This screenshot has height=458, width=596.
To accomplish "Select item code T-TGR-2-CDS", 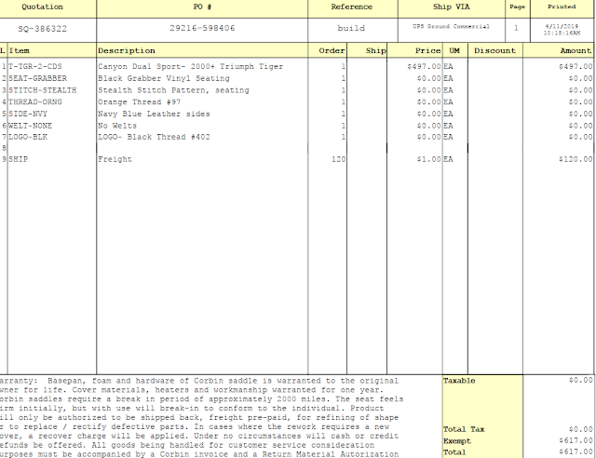I will tap(35, 66).
